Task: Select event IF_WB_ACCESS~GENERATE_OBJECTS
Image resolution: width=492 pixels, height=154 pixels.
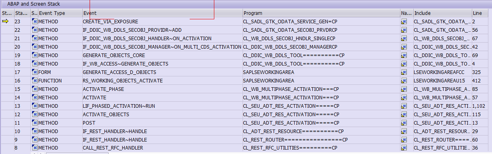Action: coord(126,64)
